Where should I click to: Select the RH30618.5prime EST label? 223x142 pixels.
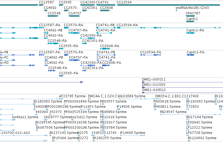click(167, 101)
